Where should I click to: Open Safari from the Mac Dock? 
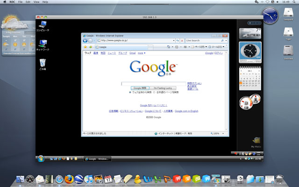coord(59,180)
